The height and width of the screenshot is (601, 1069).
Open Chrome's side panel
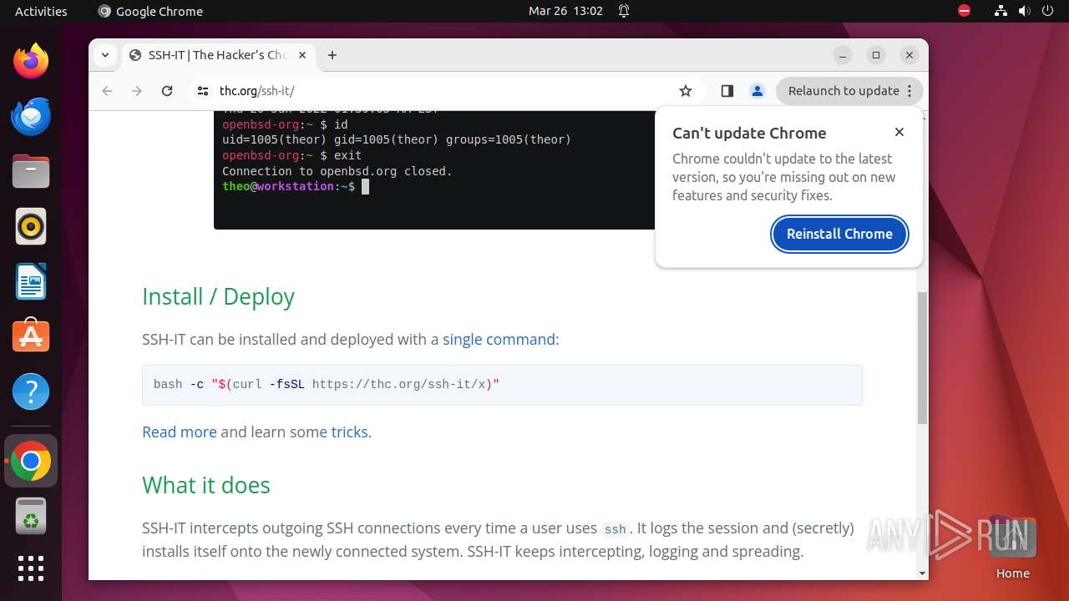point(727,91)
